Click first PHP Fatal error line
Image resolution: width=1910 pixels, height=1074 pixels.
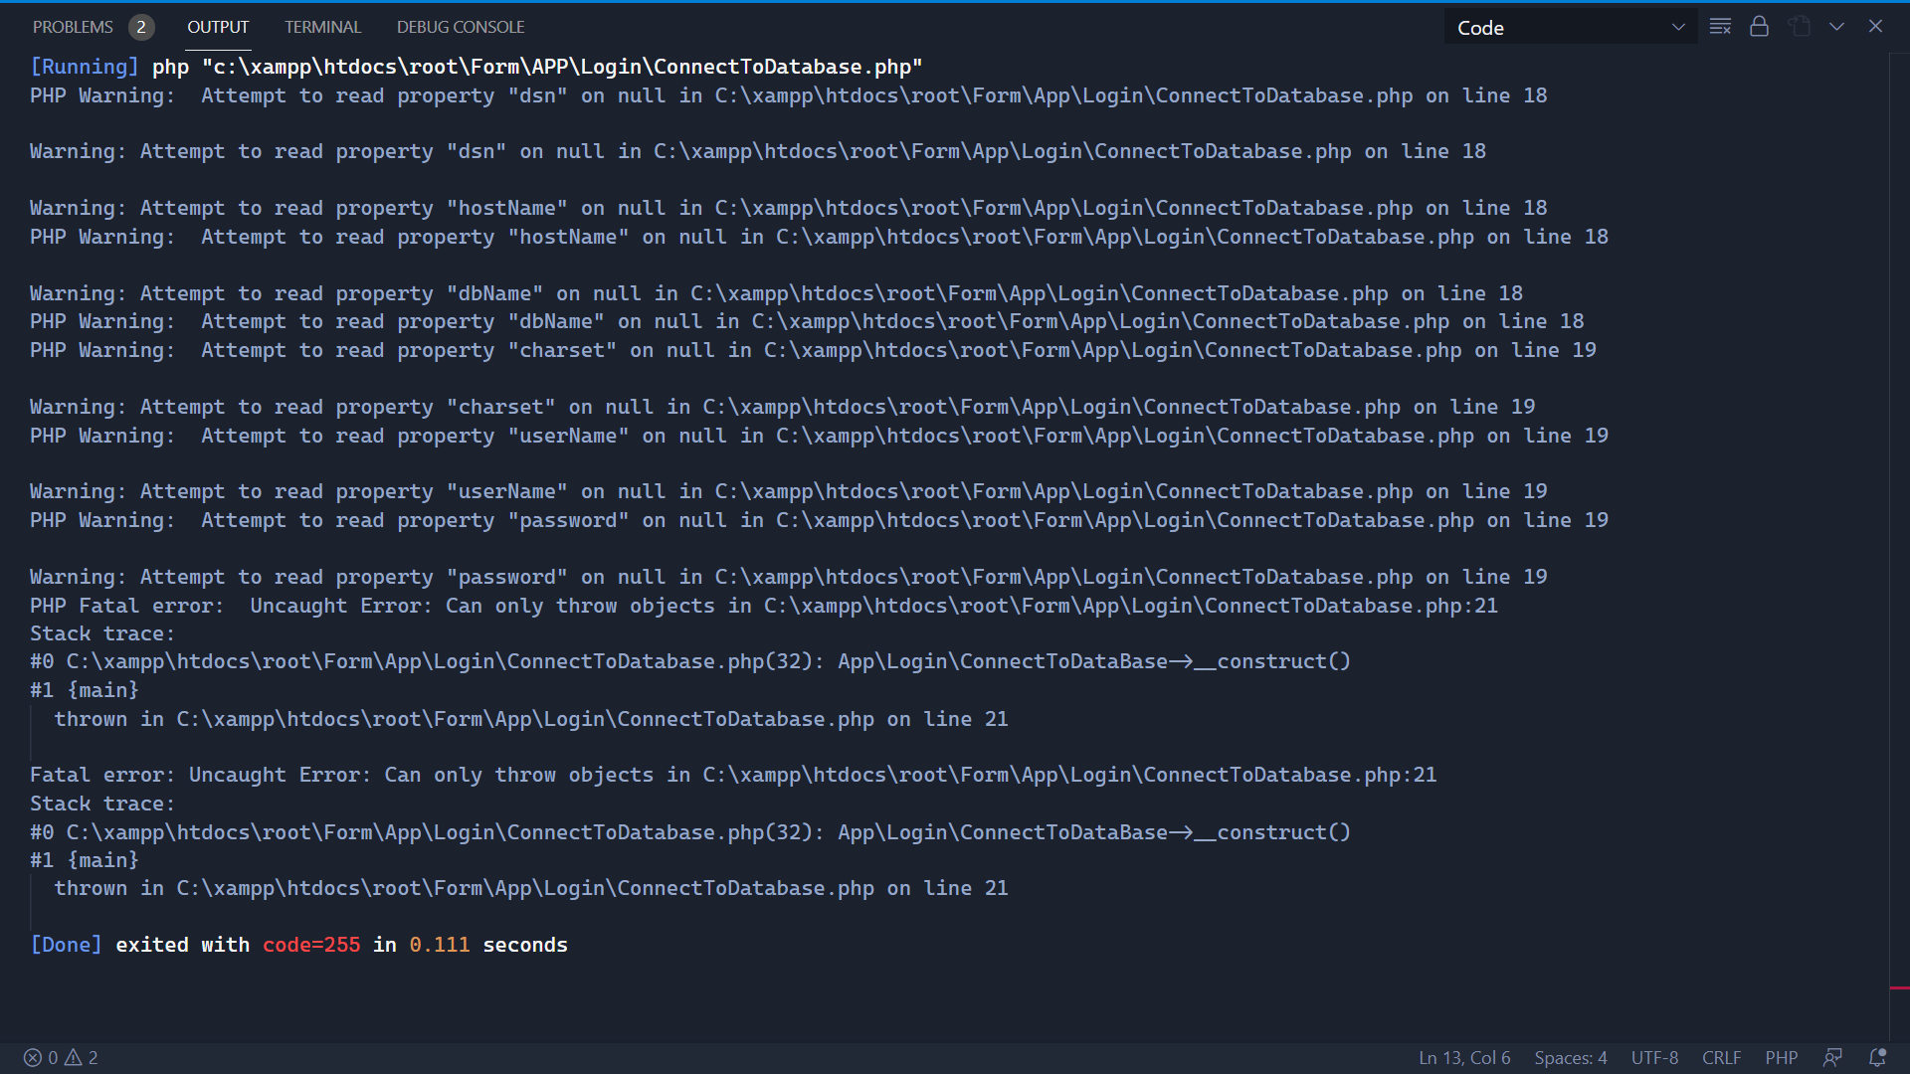coord(763,606)
